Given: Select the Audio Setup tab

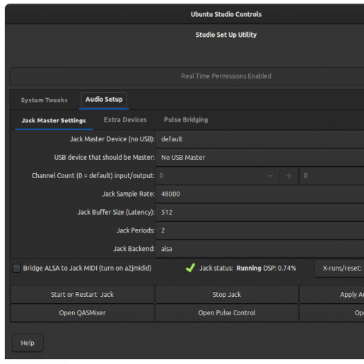Looking at the screenshot, I should tap(104, 100).
